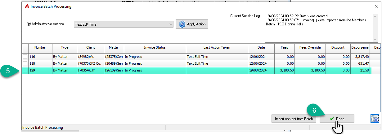382x134 pixels.
Task: Click the Fees column header
Action: tap(285, 48)
